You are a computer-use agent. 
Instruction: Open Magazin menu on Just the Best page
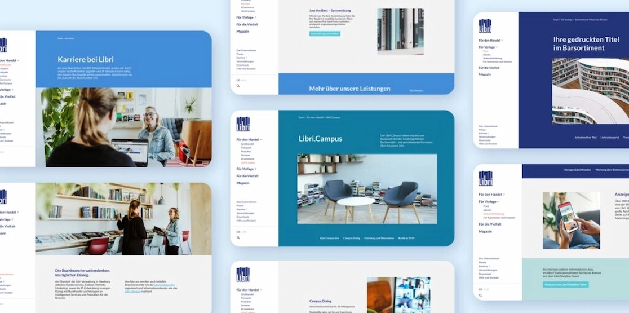coord(243,32)
